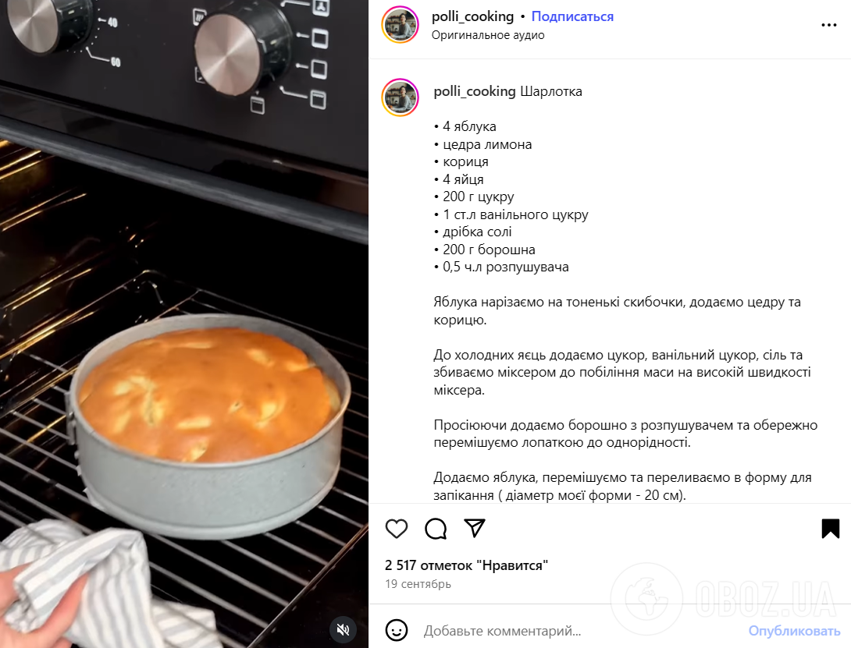Screen dimensions: 851x648
Task: Open polli_cooking header profile avatar
Action: point(400,25)
